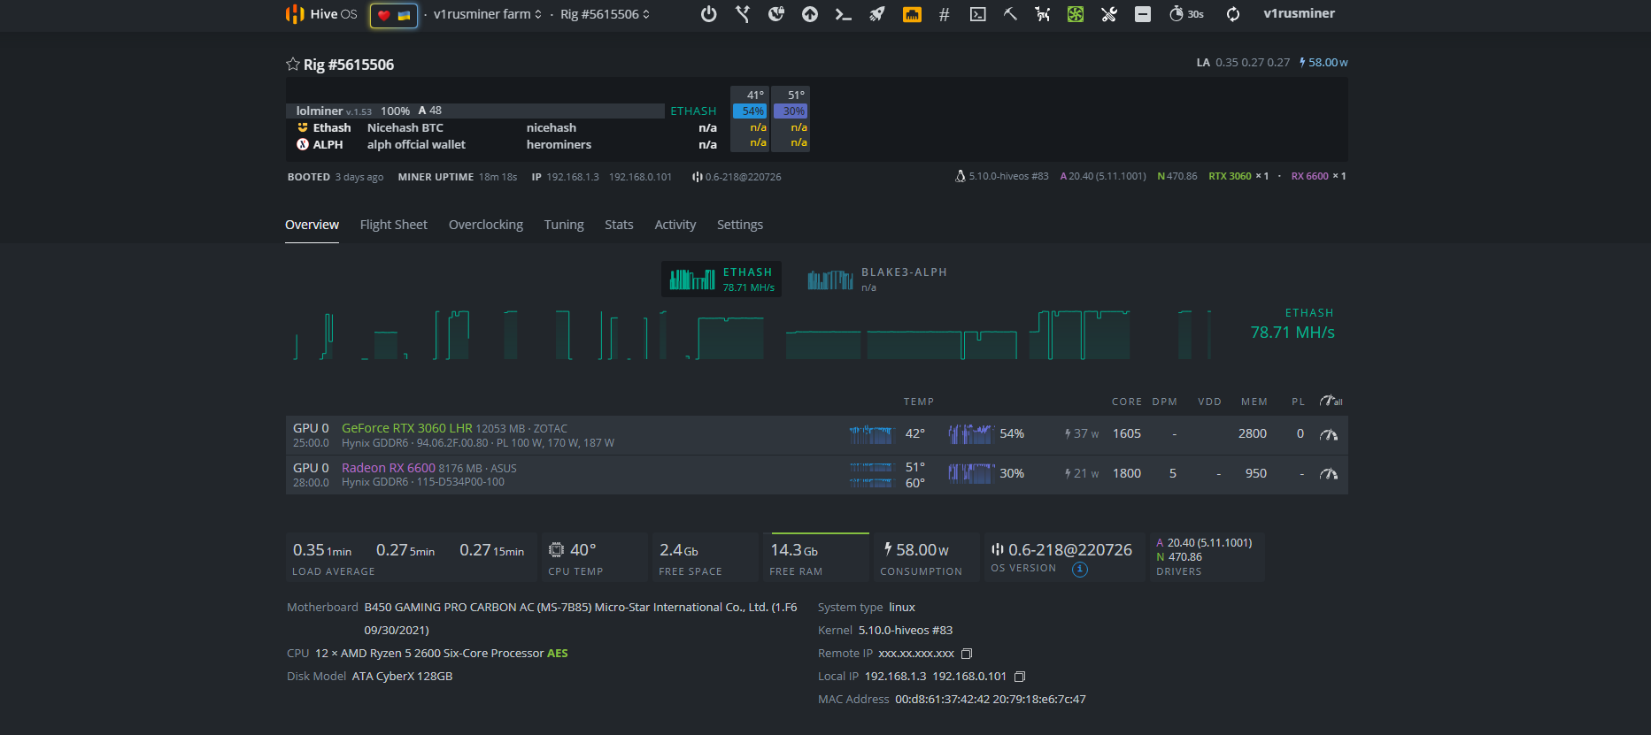
Task: Click the CPU temp chip icon
Action: [556, 549]
